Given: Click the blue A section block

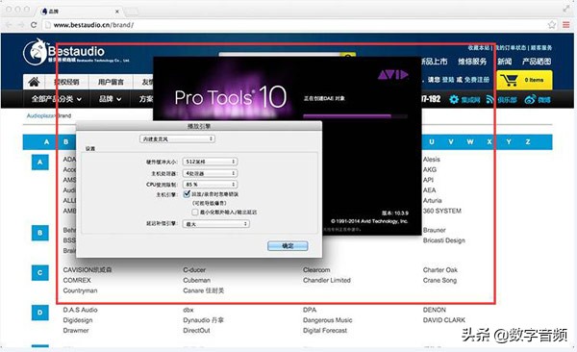Looking at the screenshot, I should point(40,162).
